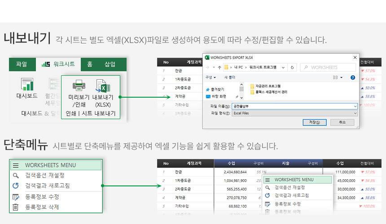Viewport: 386px width, 224px height.
Task: Click the 내보내기 (XLSX) export icon
Action: [x=103, y=86]
